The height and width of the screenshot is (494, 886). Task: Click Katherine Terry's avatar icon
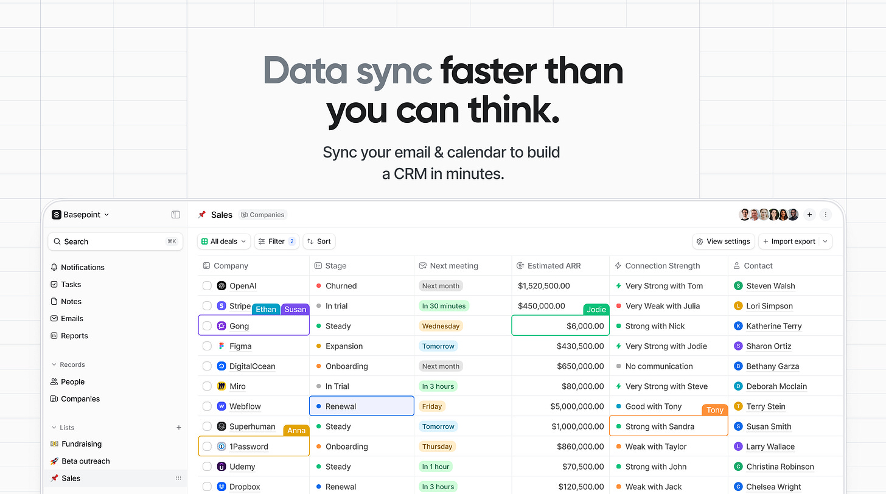point(738,326)
